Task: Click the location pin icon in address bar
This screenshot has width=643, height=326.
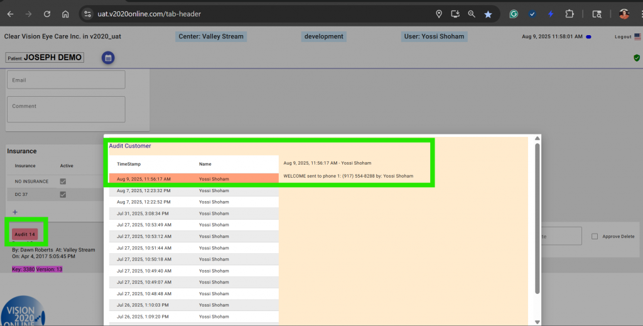Action: 439,14
